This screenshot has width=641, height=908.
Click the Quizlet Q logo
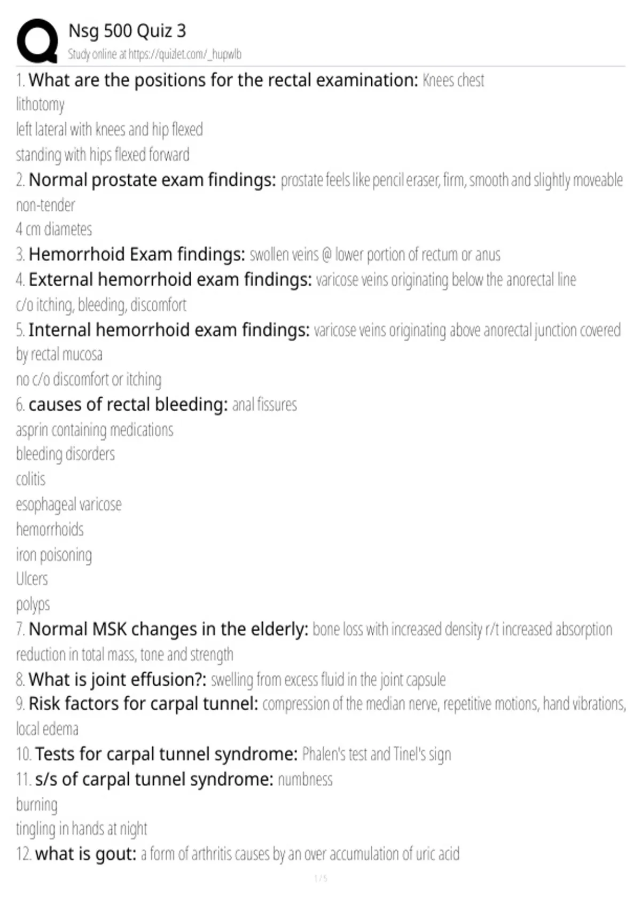point(37,41)
